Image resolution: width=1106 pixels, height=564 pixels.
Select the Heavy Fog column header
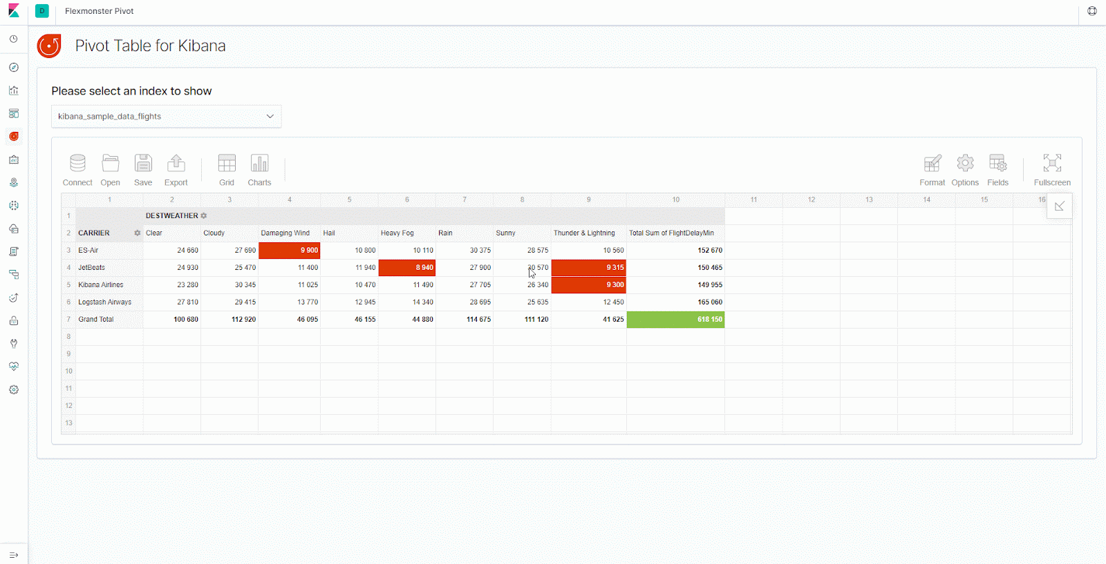click(407, 233)
